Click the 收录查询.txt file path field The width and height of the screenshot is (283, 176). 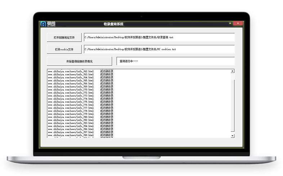[x=159, y=37]
